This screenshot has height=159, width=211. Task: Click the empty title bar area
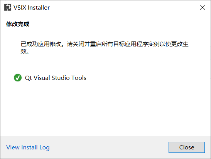click(x=124, y=7)
